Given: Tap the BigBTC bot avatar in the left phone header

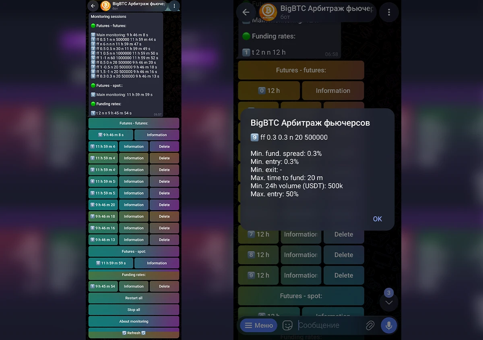Looking at the screenshot, I should pyautogui.click(x=105, y=6).
